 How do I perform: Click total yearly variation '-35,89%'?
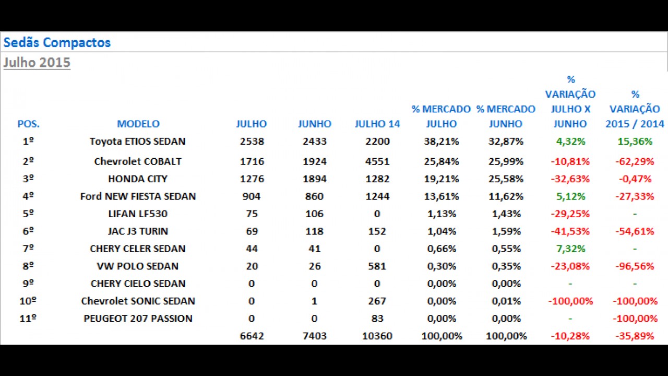[635, 336]
